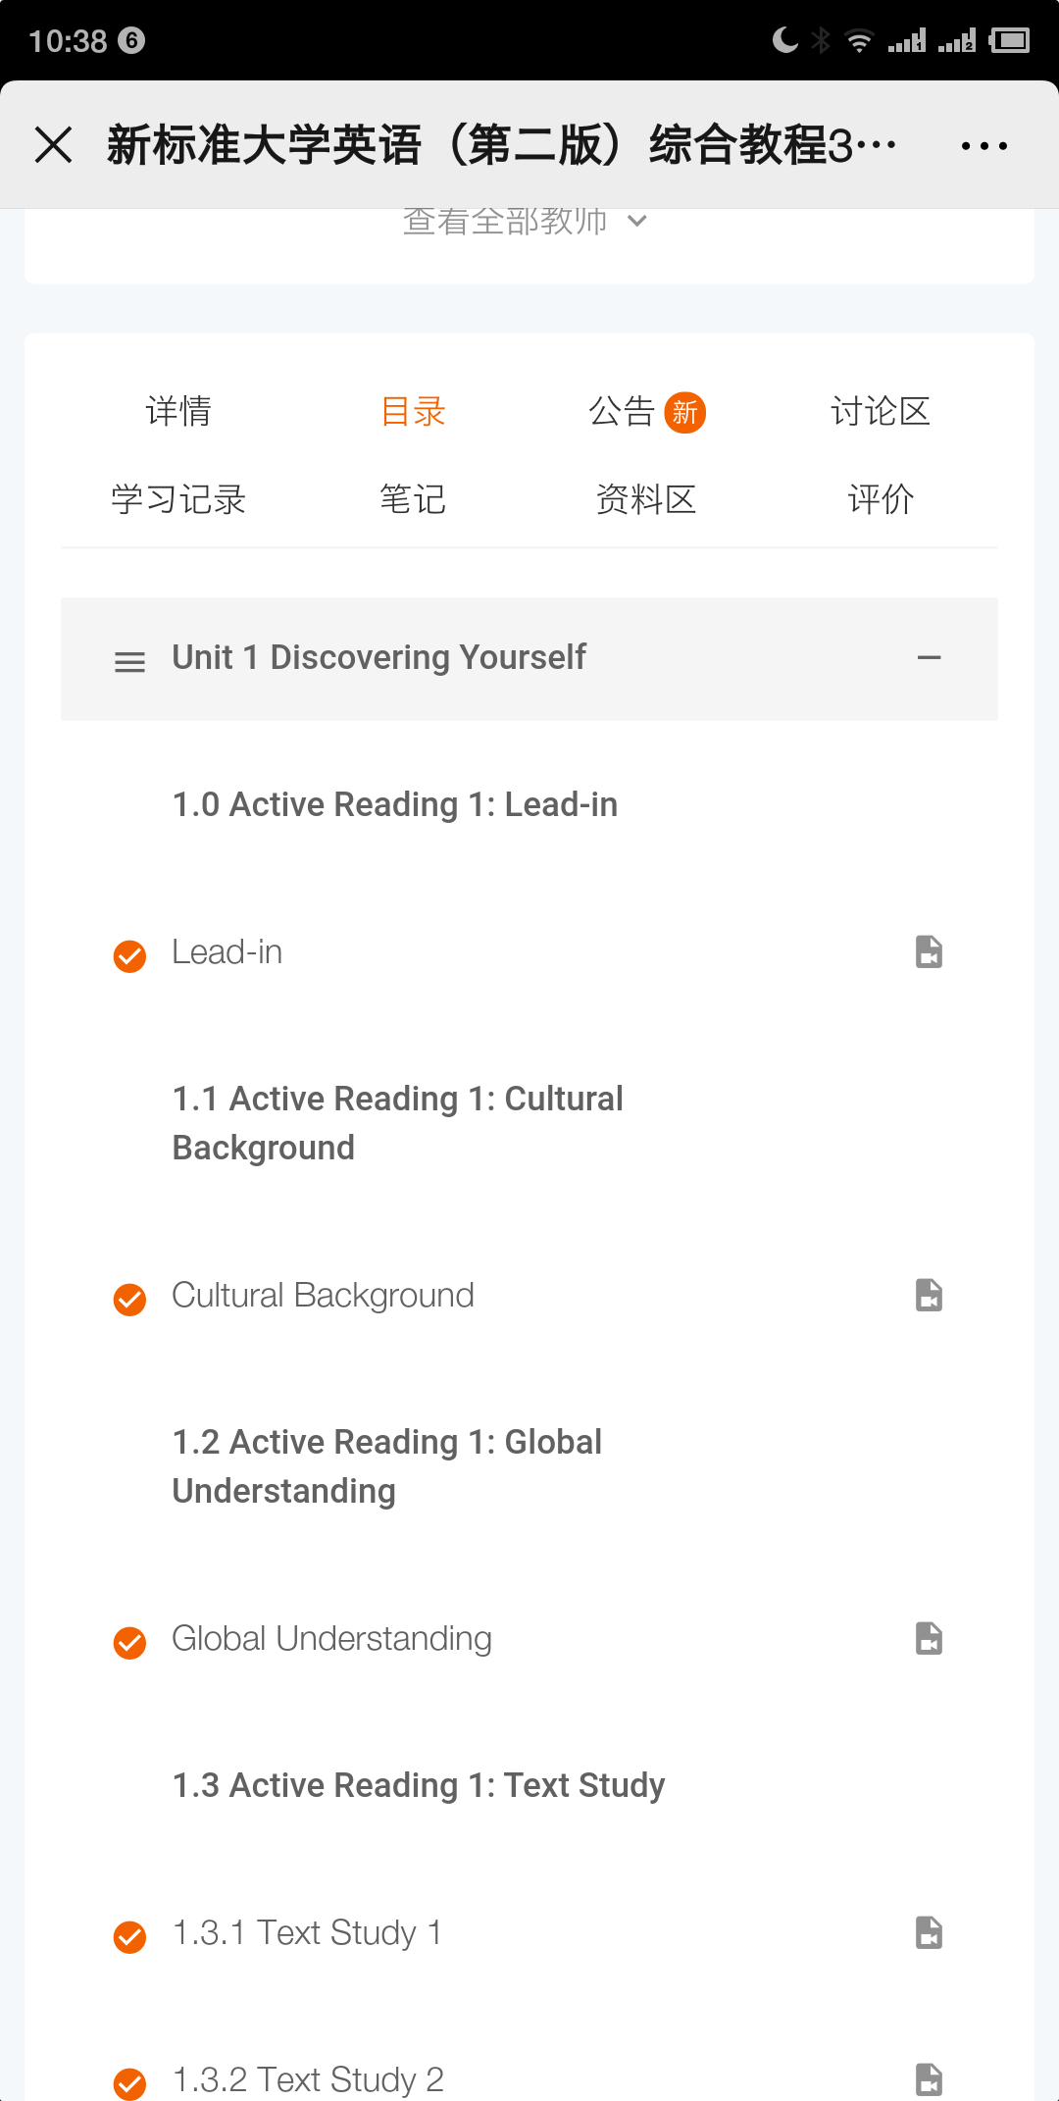The height and width of the screenshot is (2101, 1059).
Task: Open the 学习记录 study records tab
Action: (177, 499)
